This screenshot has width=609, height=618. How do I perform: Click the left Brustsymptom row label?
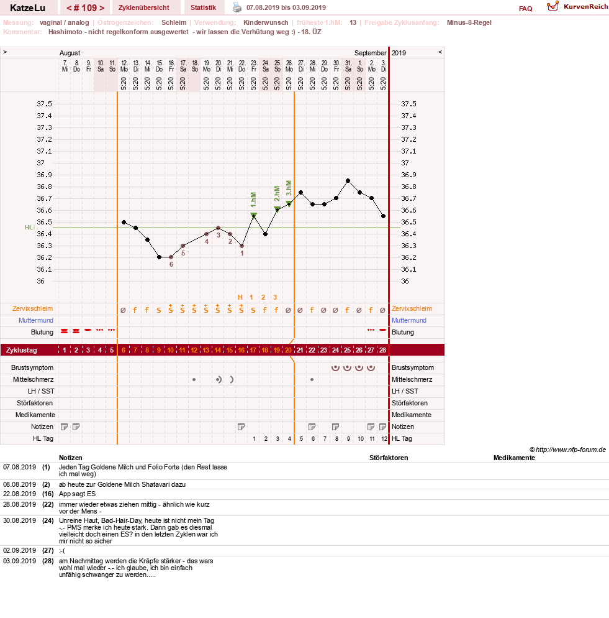click(32, 367)
